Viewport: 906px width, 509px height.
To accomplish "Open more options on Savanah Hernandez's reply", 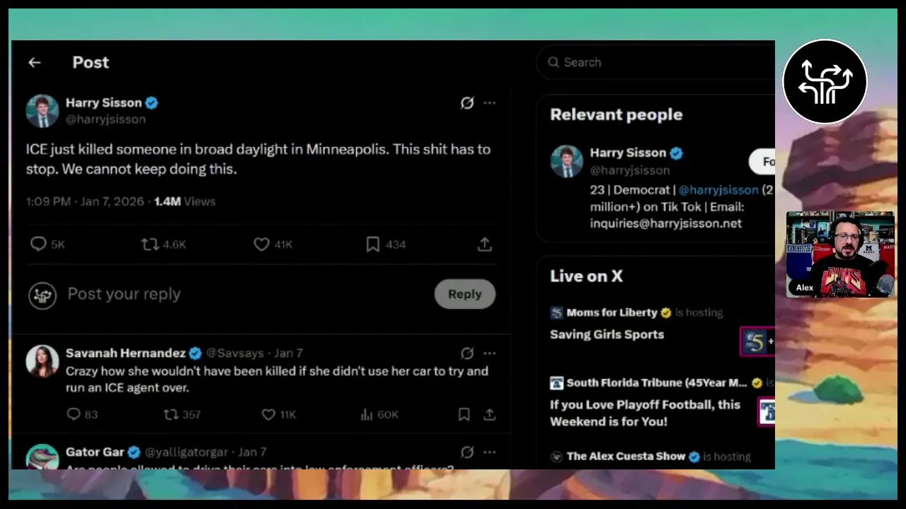I will tap(490, 353).
